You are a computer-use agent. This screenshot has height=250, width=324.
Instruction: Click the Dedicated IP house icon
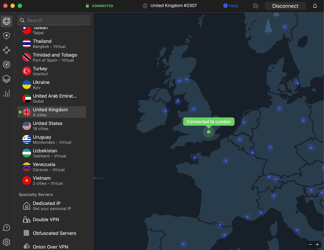pyautogui.click(x=27, y=206)
